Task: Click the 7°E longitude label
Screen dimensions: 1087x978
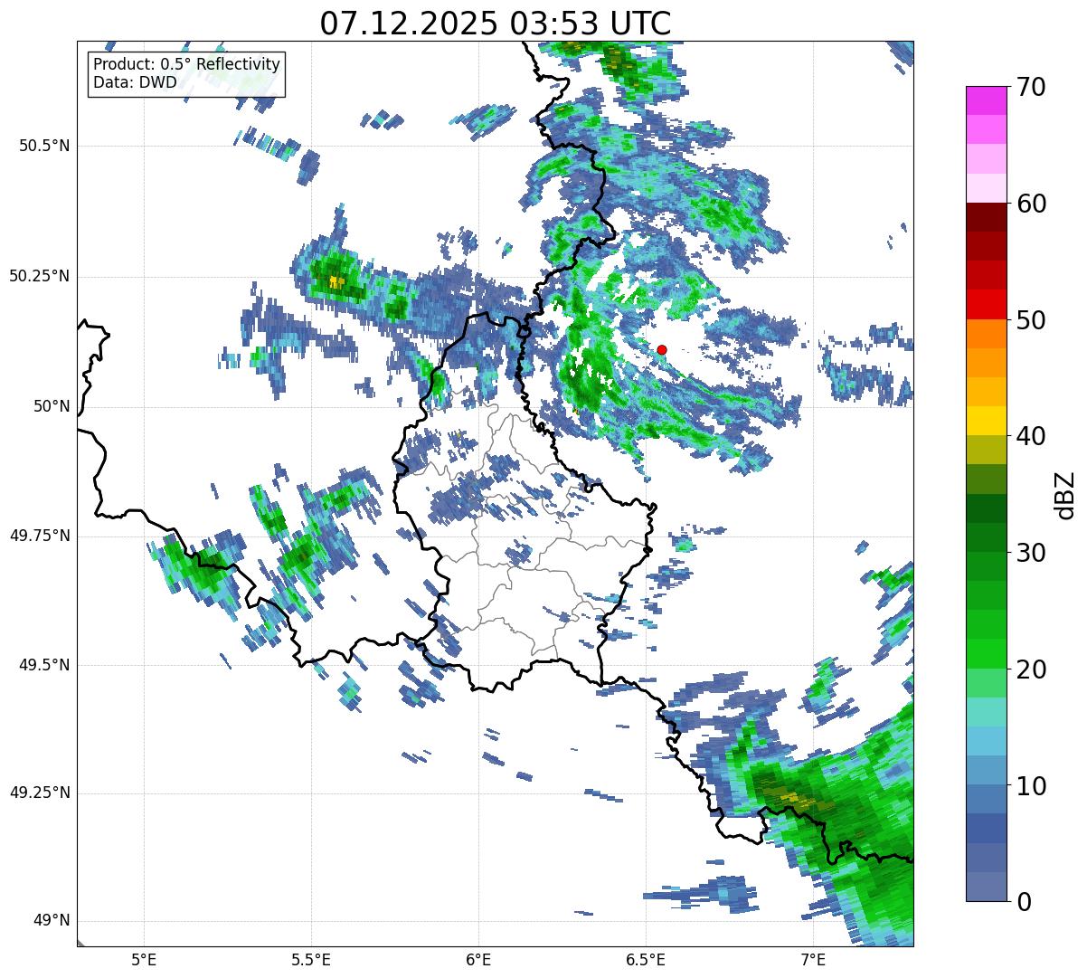Action: pyautogui.click(x=813, y=959)
